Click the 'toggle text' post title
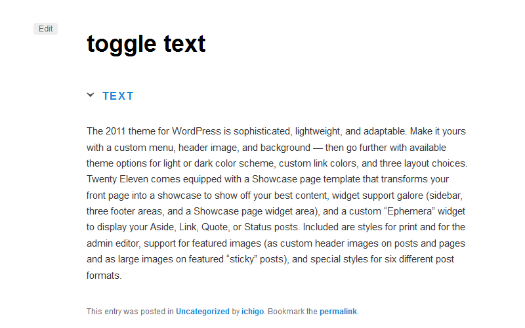The height and width of the screenshot is (328, 525). click(x=146, y=44)
